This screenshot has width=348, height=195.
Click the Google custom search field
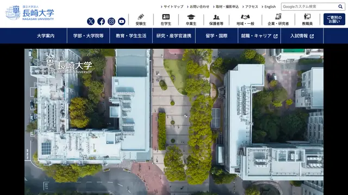[x=309, y=6]
